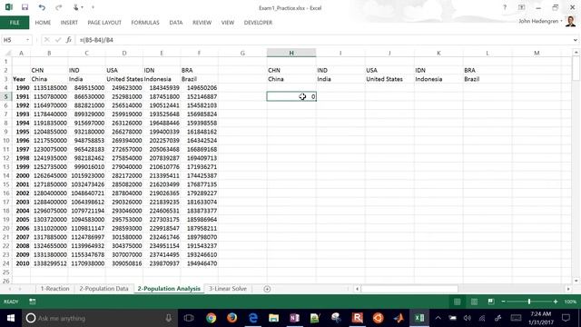Launch Google Chrome from taskbar
581x327 pixels.
211,318
